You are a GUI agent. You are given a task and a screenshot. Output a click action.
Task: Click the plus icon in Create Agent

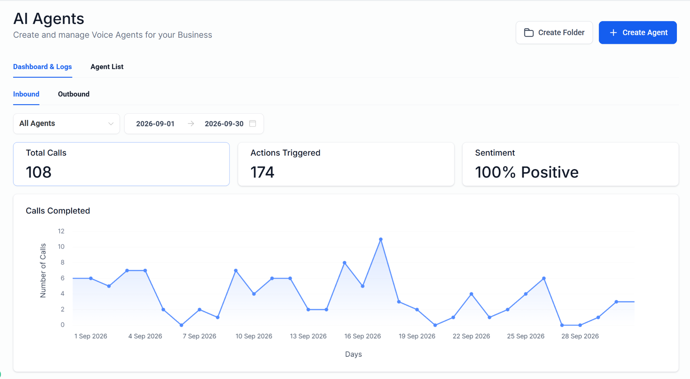click(613, 32)
